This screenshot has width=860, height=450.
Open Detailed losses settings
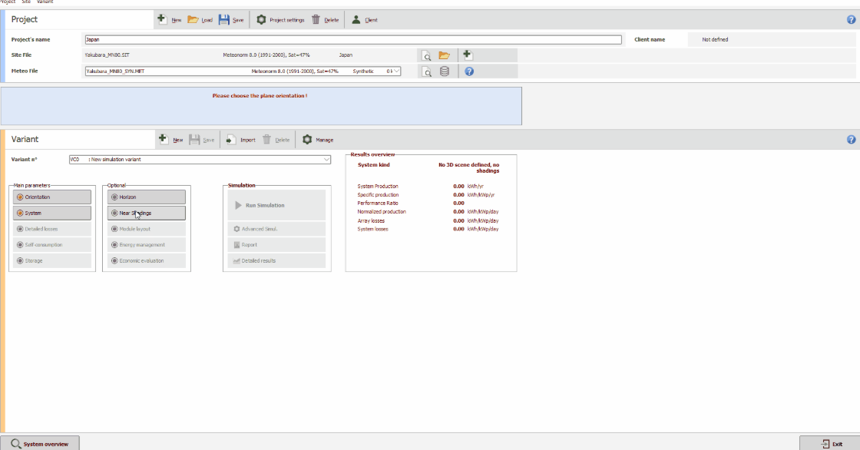pyautogui.click(x=52, y=229)
